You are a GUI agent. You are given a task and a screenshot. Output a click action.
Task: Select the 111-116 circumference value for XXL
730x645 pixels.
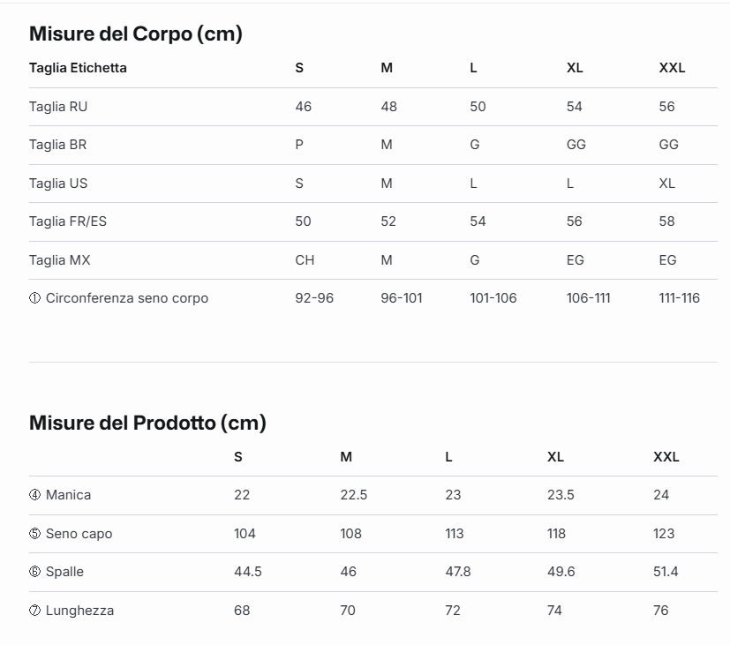point(680,298)
